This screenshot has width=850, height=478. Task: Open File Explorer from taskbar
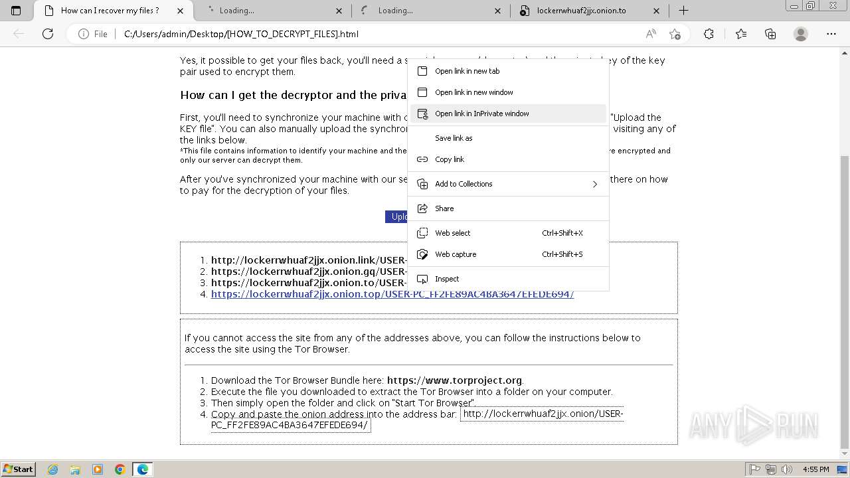[x=75, y=469]
